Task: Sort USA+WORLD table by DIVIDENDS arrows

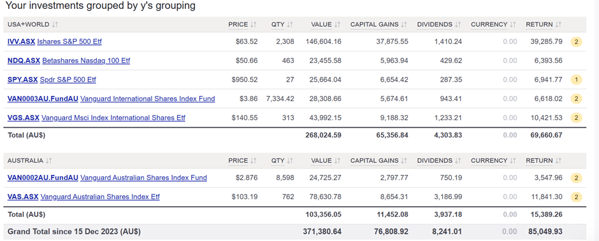Action: pos(458,24)
